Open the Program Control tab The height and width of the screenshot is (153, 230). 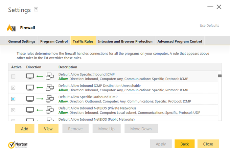tap(54, 41)
